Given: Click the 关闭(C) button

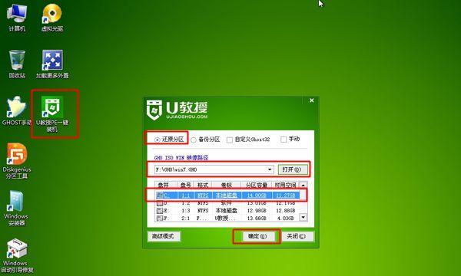Looking at the screenshot, I should click(x=297, y=236).
